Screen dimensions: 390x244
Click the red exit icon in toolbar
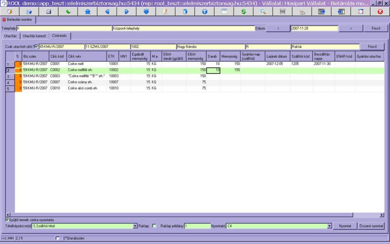(380, 11)
